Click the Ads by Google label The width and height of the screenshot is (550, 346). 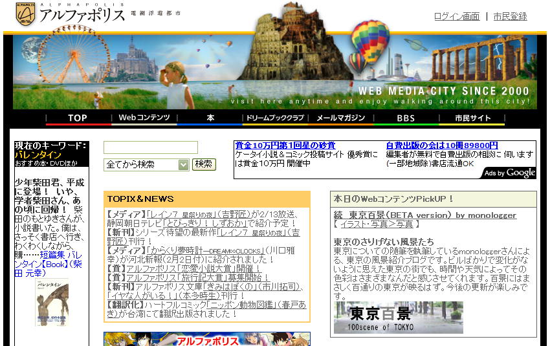(x=509, y=173)
